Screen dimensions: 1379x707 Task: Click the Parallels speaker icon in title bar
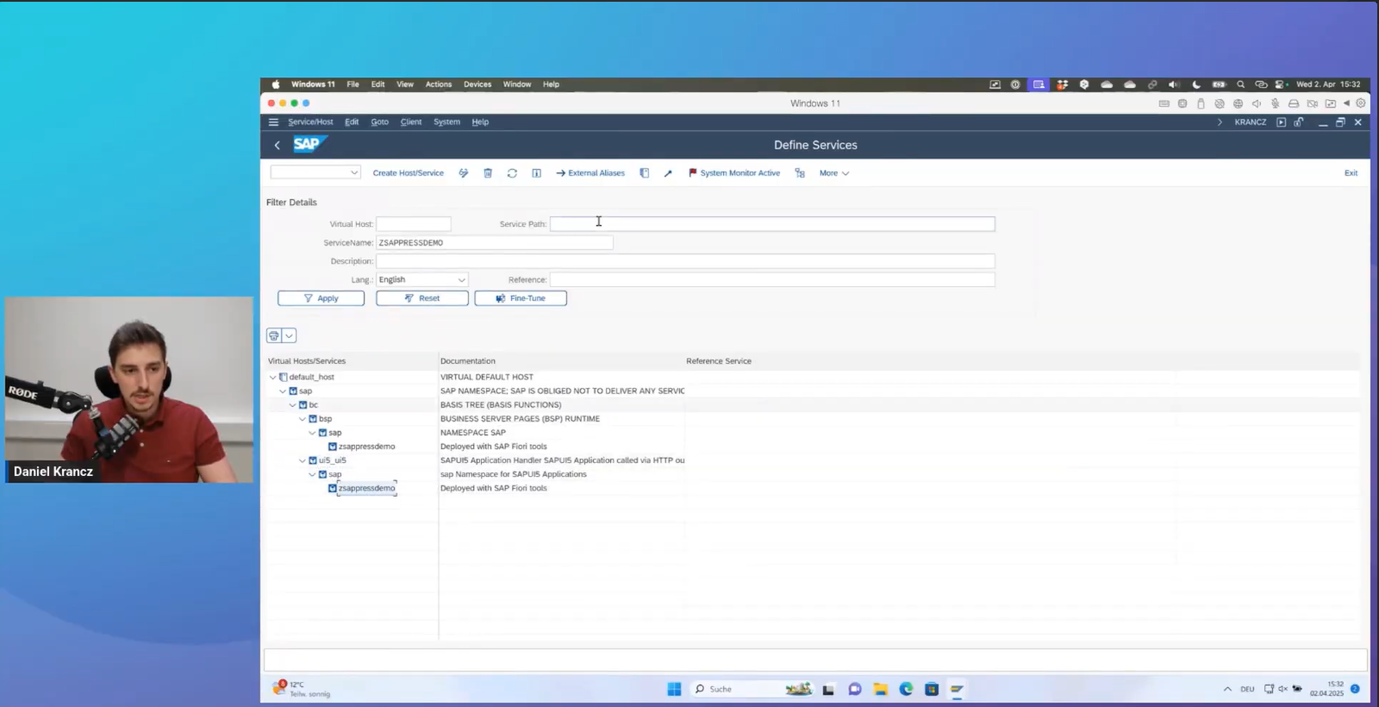point(1257,103)
